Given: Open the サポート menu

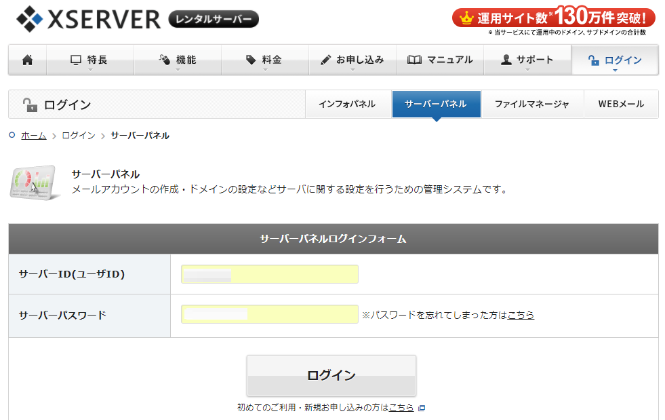Looking at the screenshot, I should click(527, 60).
